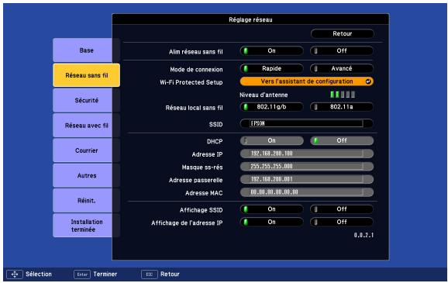The image size is (448, 283).
Task: Click the ESC key icon
Action: [x=149, y=274]
